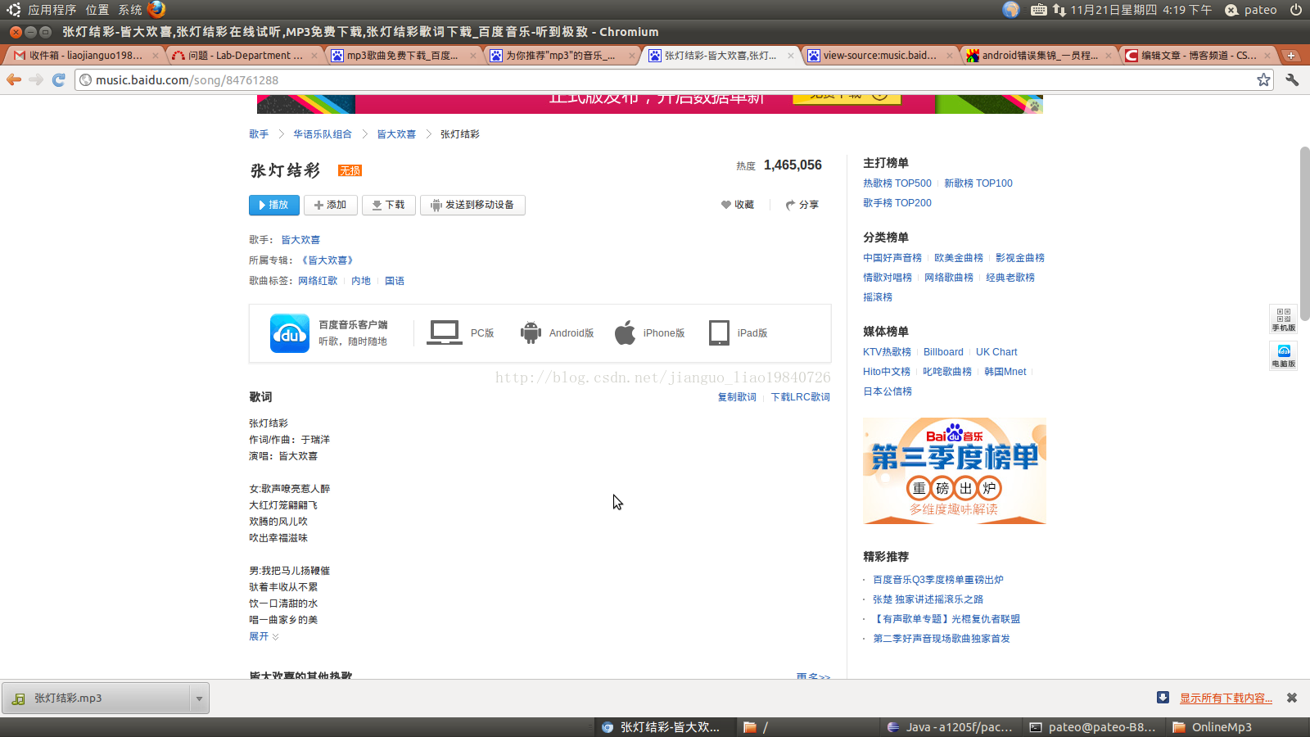
Task: Click the page vertical scrollbar
Action: coord(1304,233)
